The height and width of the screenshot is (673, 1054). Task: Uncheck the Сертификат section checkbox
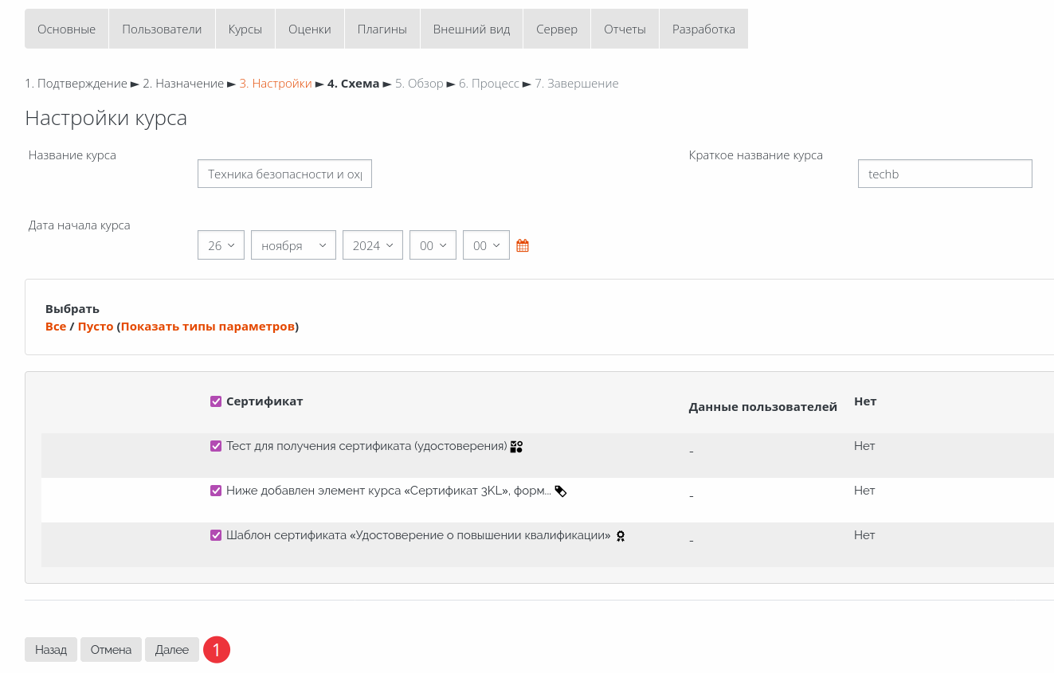click(216, 401)
